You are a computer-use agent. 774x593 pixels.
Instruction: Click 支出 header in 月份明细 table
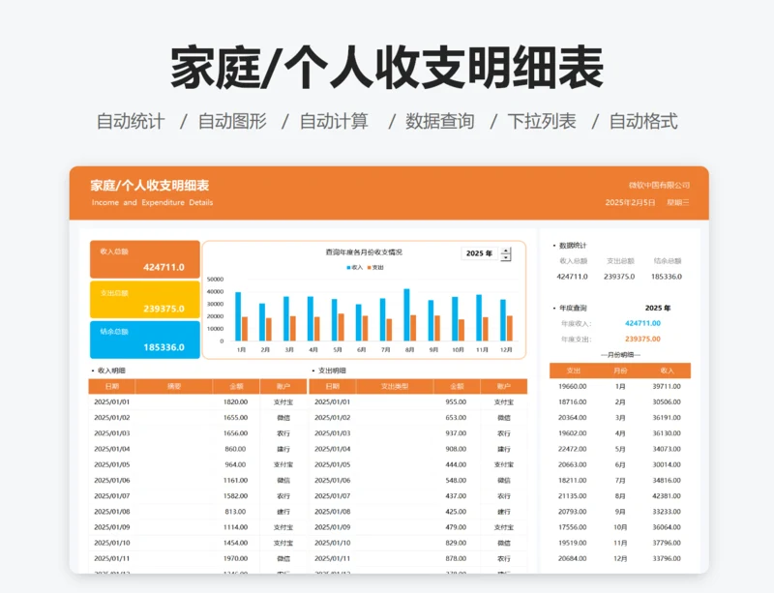click(573, 371)
